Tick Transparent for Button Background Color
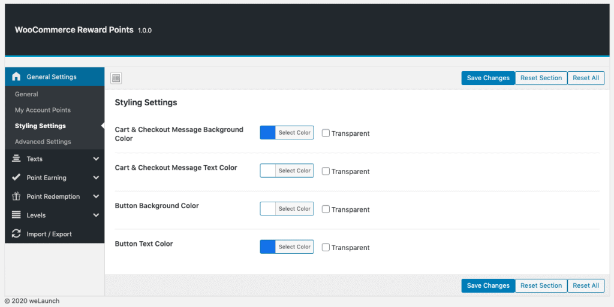 [326, 209]
